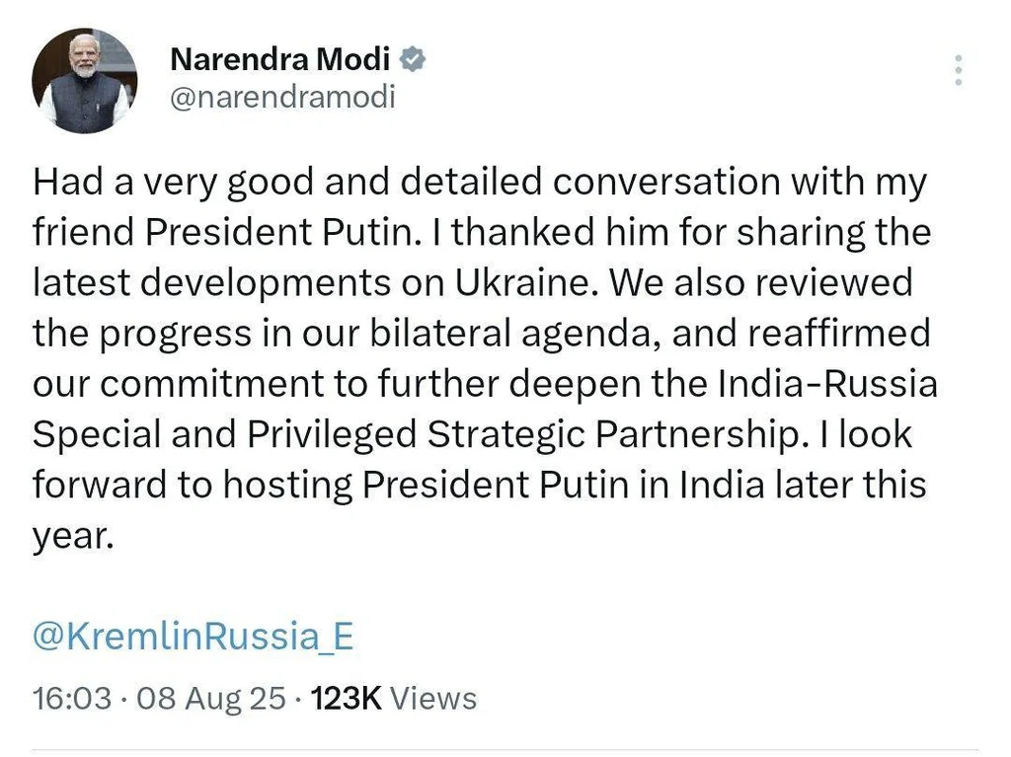This screenshot has height=757, width=1011.
Task: Click the word Ukraine in the post
Action: pyautogui.click(x=523, y=282)
